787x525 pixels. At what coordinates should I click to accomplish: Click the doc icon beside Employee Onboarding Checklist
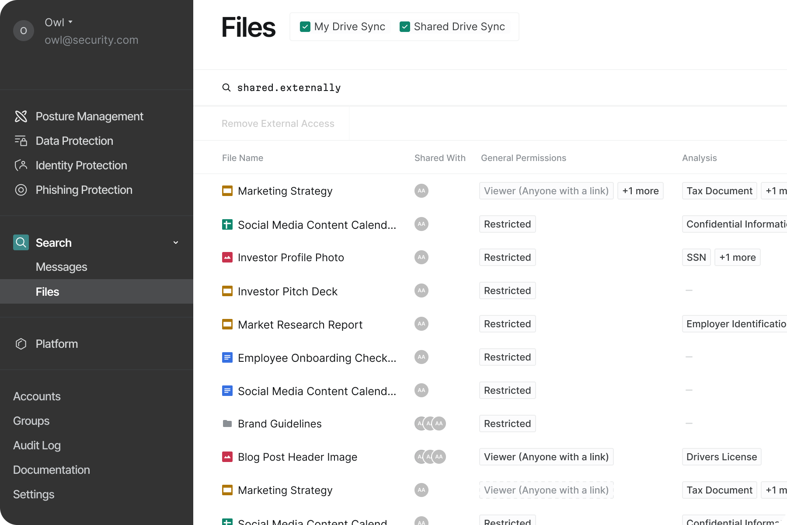point(227,357)
